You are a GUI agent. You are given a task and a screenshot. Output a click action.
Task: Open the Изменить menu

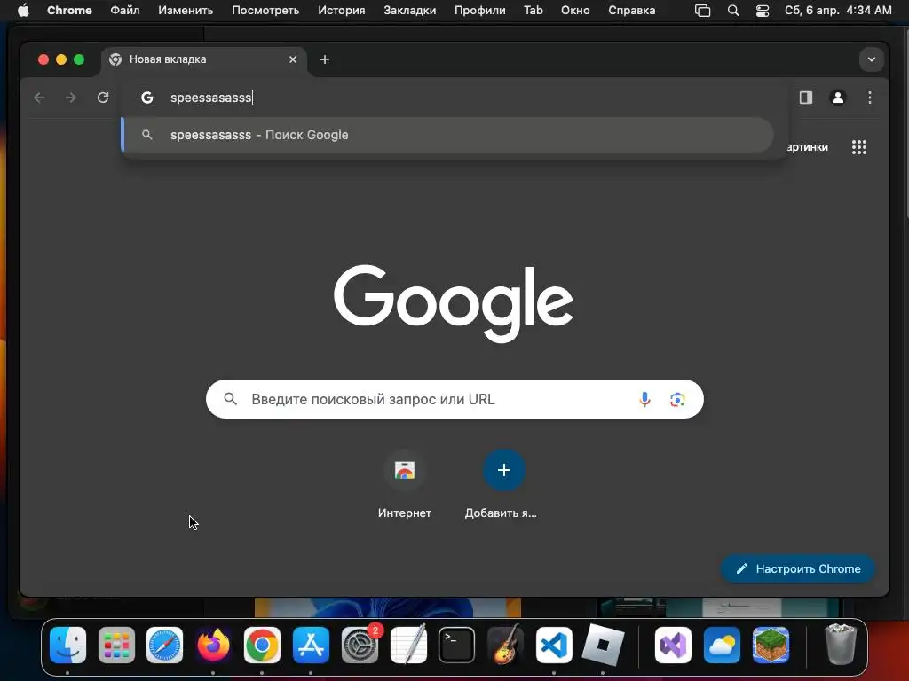186,11
